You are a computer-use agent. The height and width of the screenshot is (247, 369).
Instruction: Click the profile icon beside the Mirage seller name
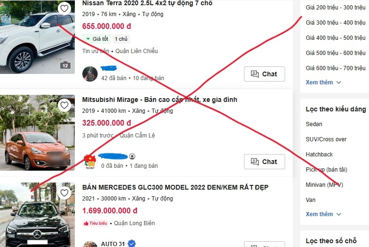132,156
